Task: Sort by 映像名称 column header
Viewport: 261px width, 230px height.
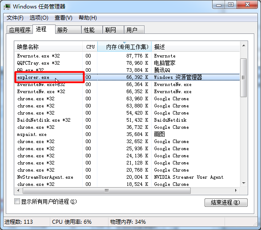Action: click(48, 47)
